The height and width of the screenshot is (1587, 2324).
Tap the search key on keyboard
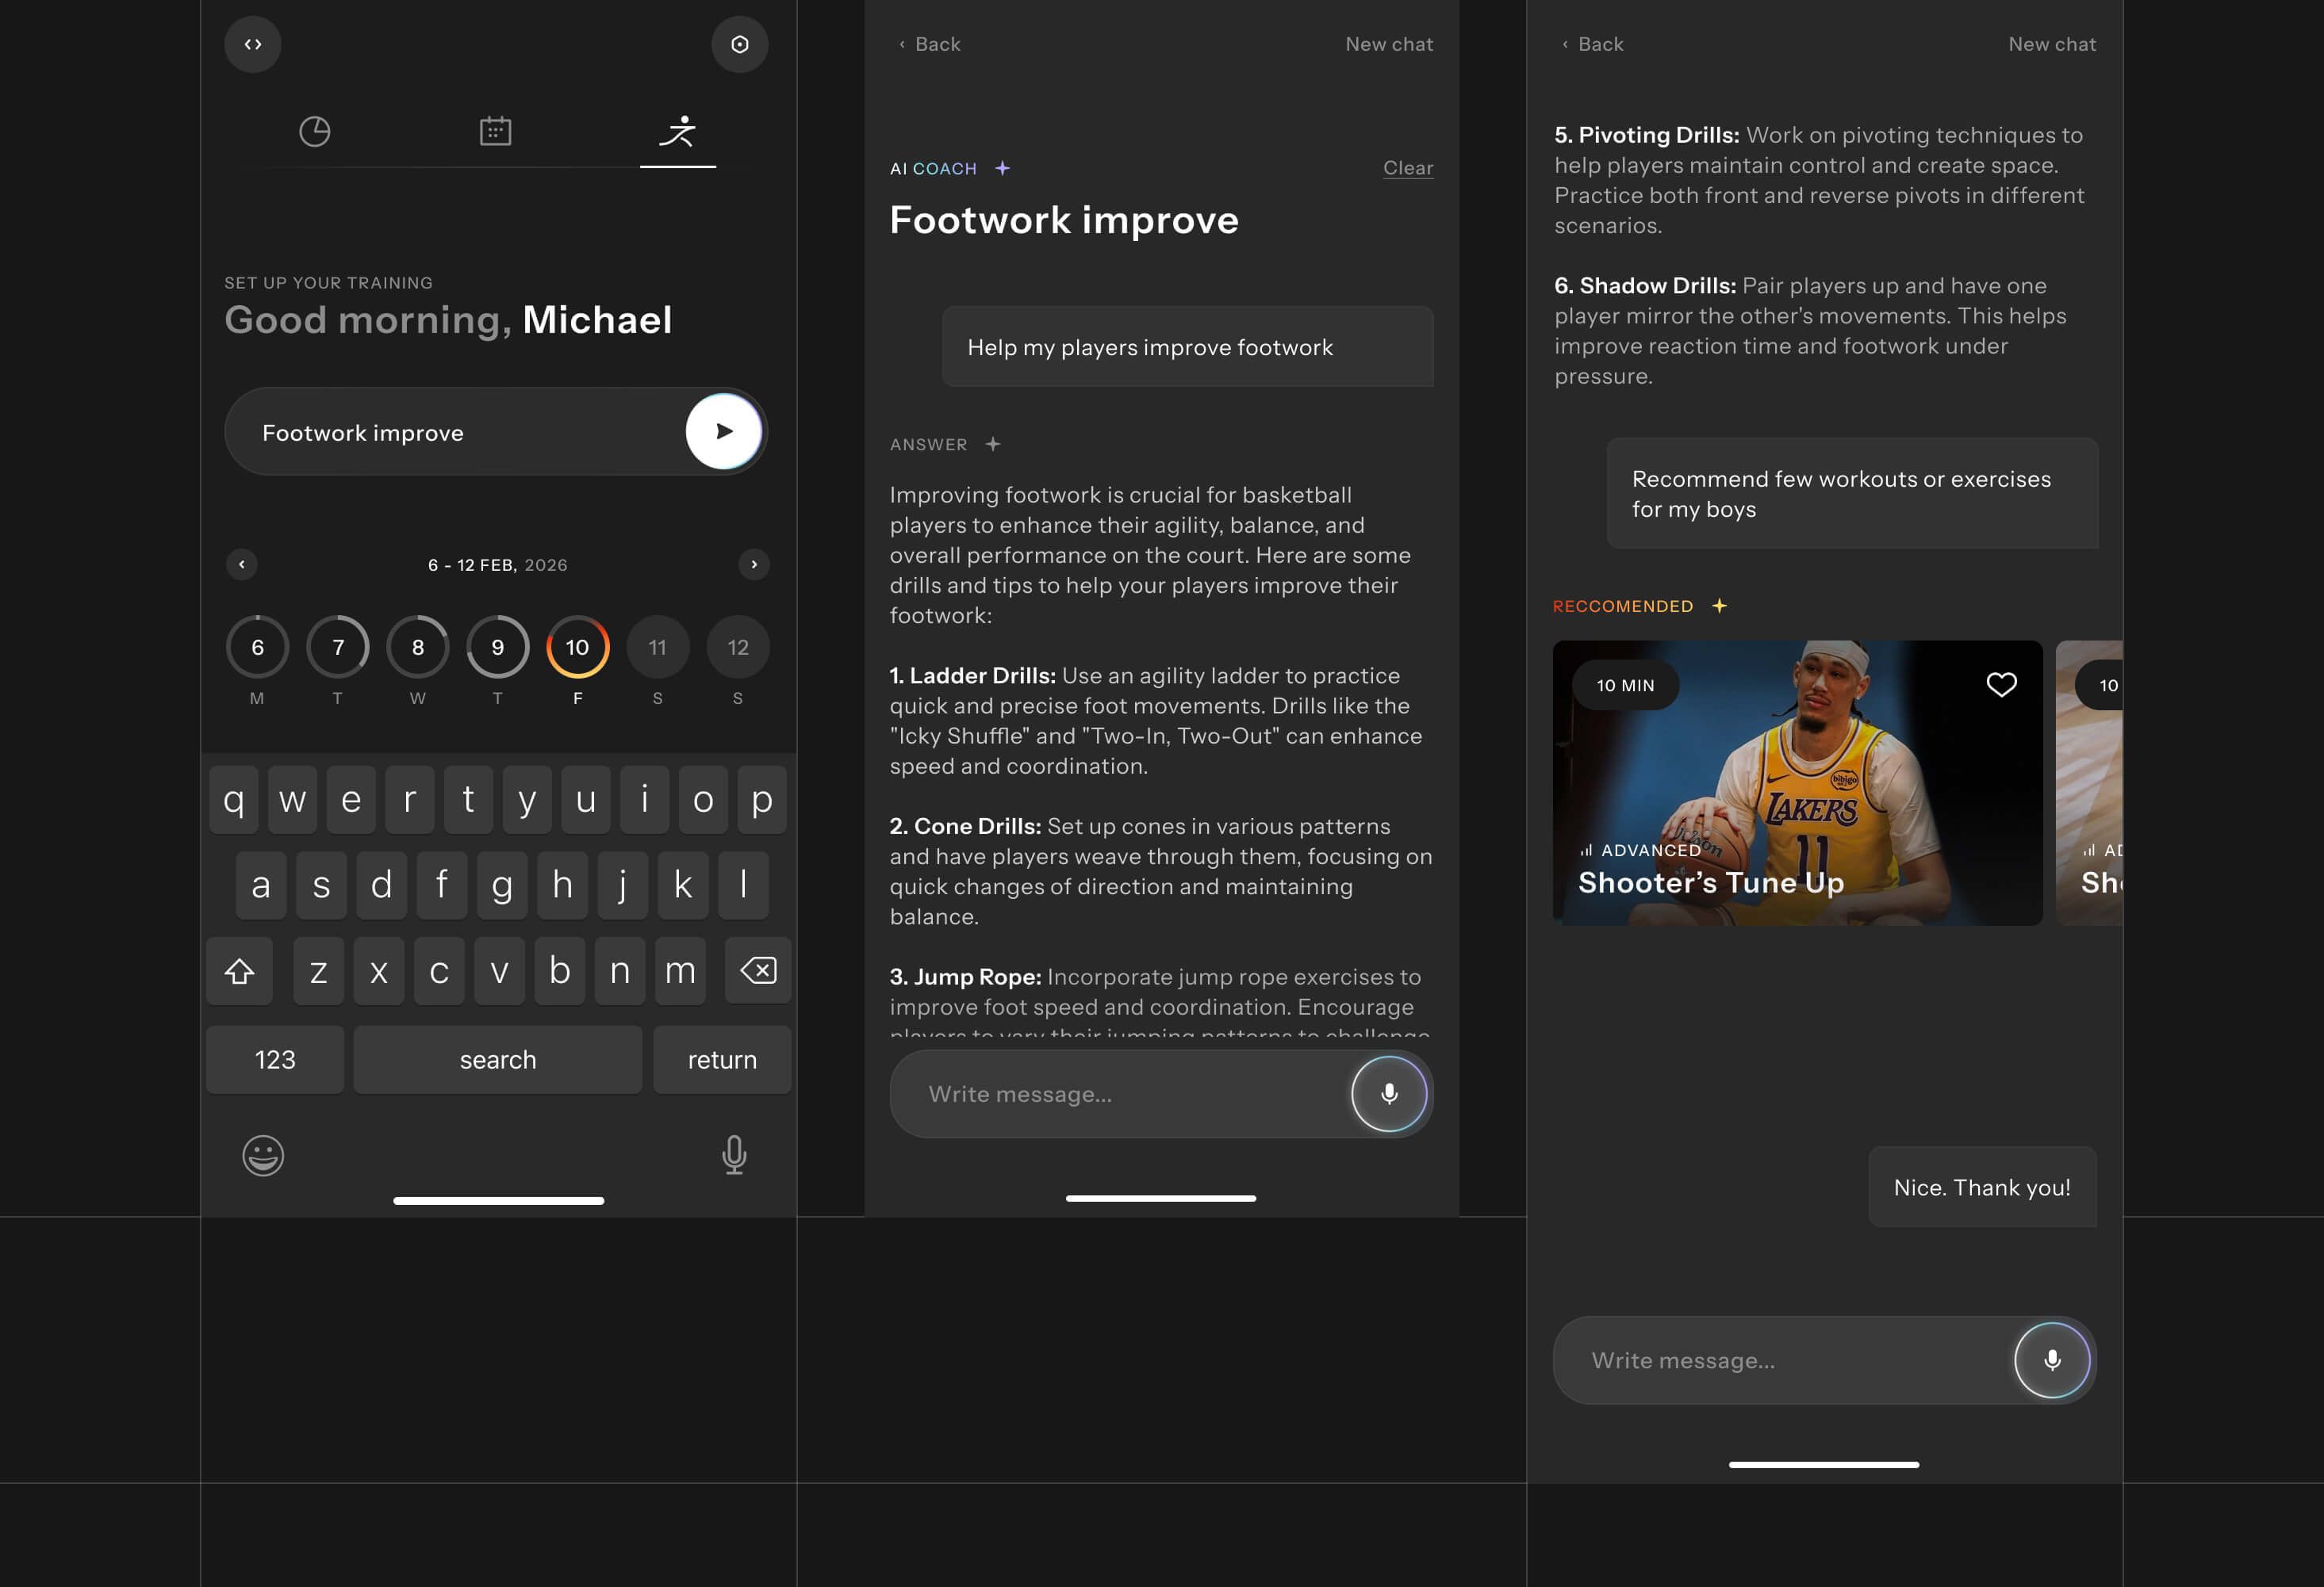pyautogui.click(x=498, y=1059)
